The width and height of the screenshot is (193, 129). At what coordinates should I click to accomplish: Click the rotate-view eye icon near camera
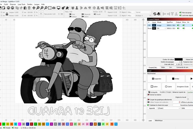[x=155, y=14]
